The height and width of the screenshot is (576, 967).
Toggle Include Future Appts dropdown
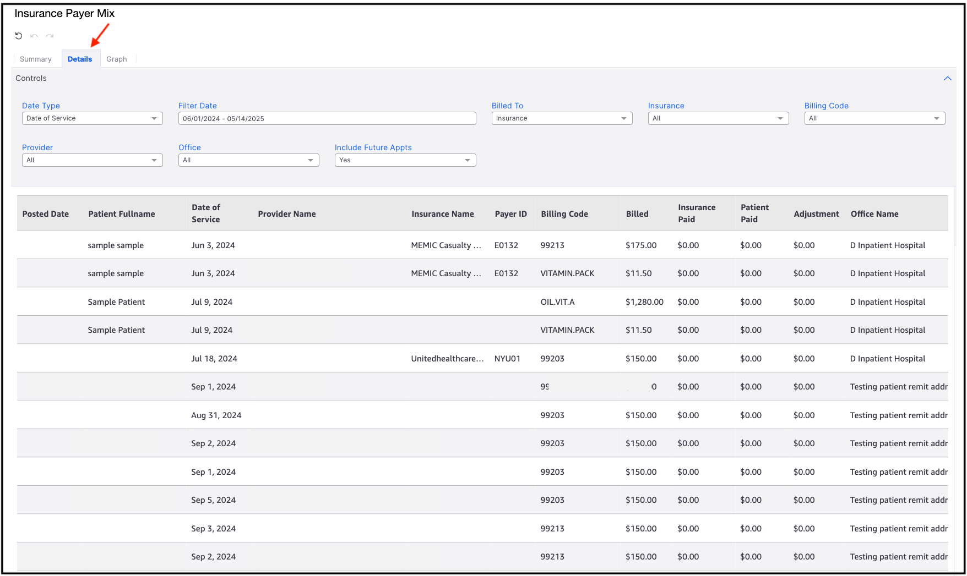click(405, 160)
